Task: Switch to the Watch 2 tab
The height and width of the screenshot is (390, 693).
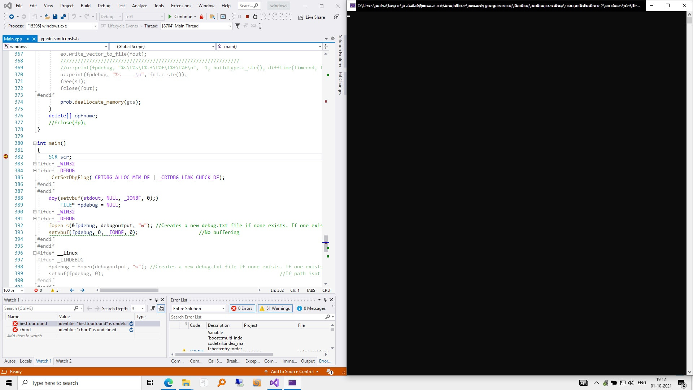Action: (64, 361)
